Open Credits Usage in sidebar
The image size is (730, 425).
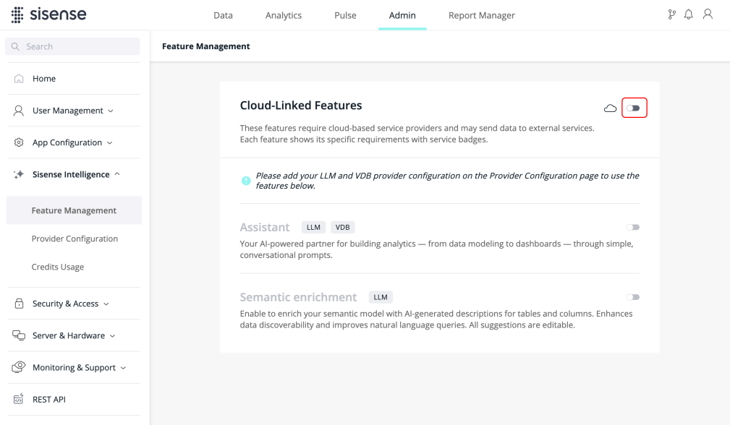click(x=58, y=267)
